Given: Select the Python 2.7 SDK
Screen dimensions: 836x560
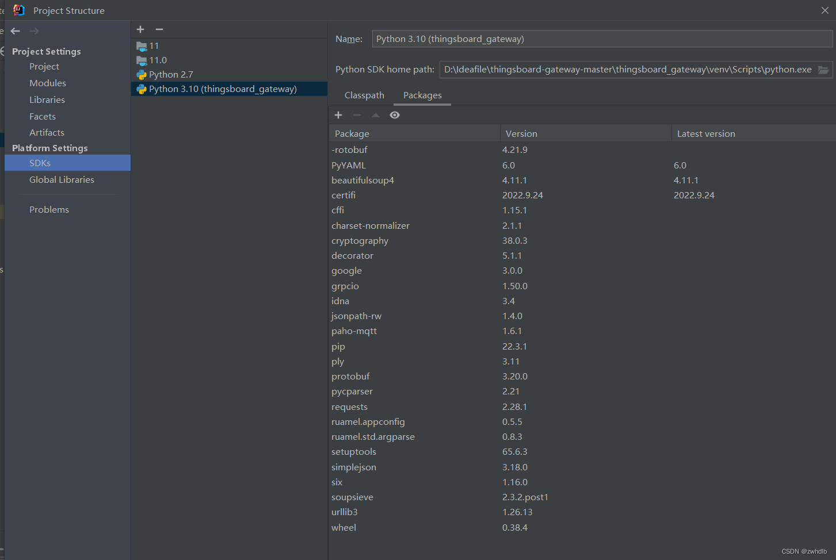Looking at the screenshot, I should pos(229,75).
